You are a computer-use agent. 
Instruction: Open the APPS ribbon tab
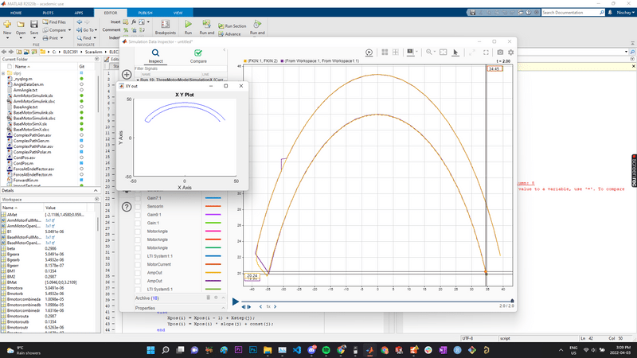click(78, 13)
